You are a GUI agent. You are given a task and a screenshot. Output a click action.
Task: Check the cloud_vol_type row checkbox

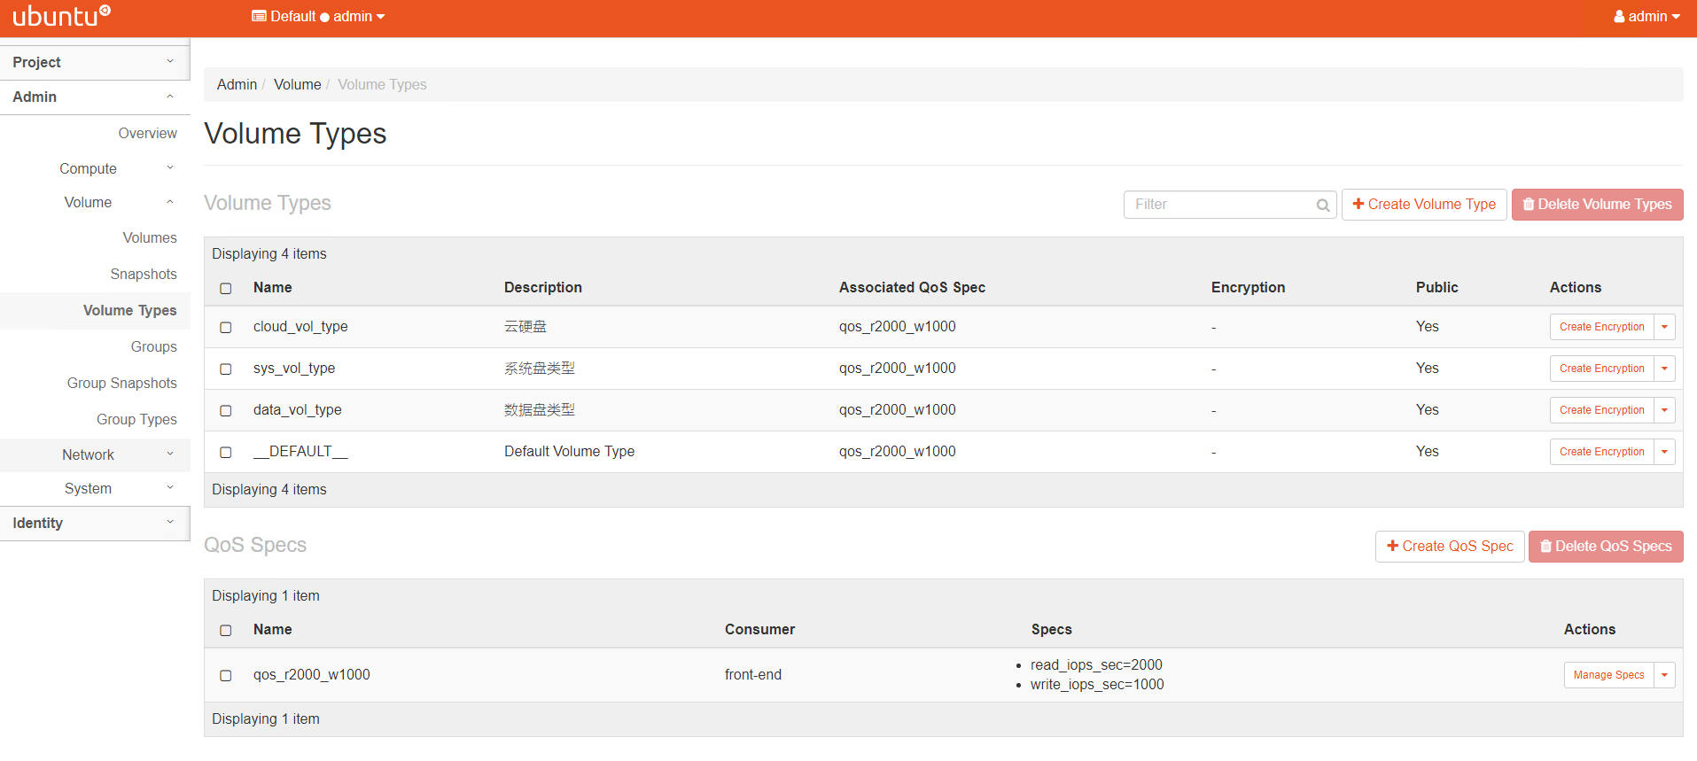tap(226, 327)
